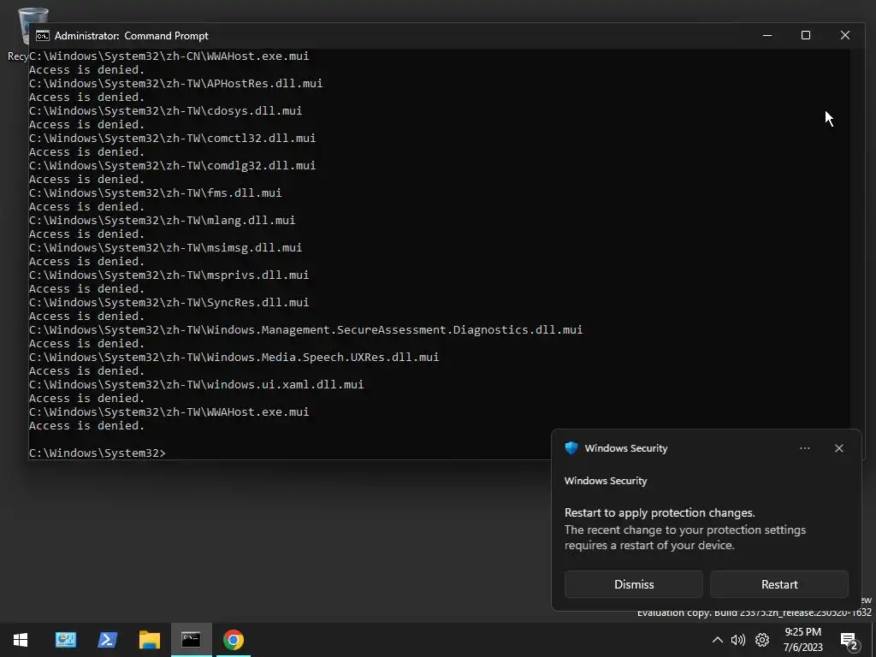Click the 'Administrator: Command Prompt' title text
The image size is (876, 657).
pos(131,36)
